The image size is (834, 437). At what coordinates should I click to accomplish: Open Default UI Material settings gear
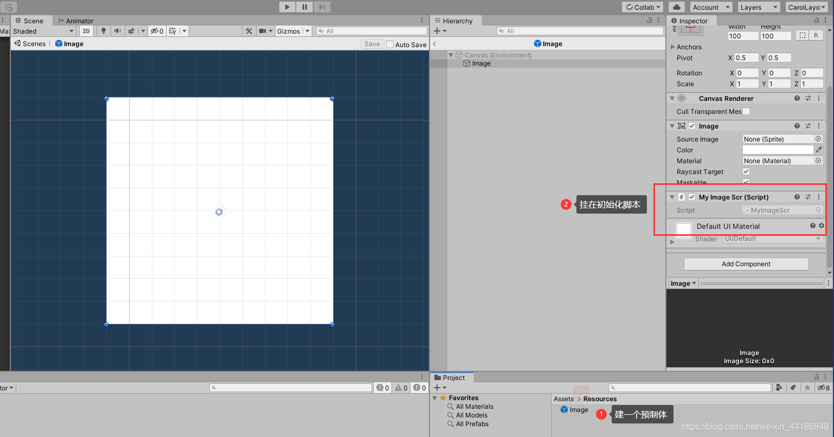(x=822, y=226)
